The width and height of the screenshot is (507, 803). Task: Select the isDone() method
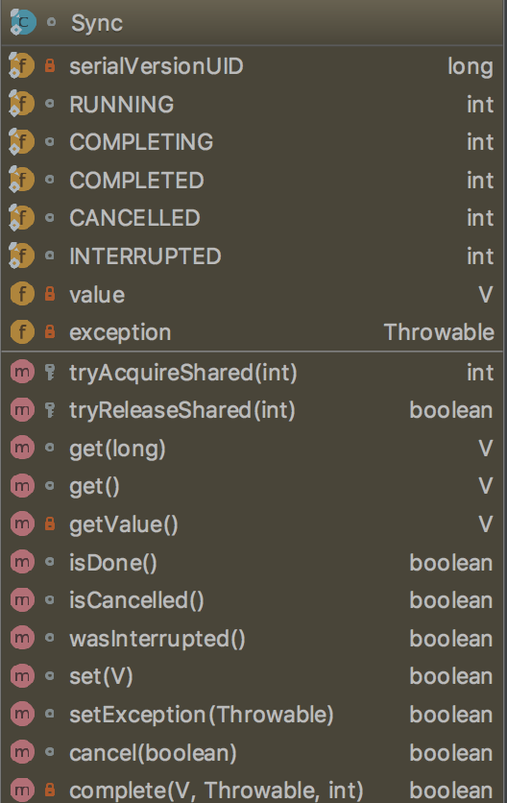coord(253,562)
